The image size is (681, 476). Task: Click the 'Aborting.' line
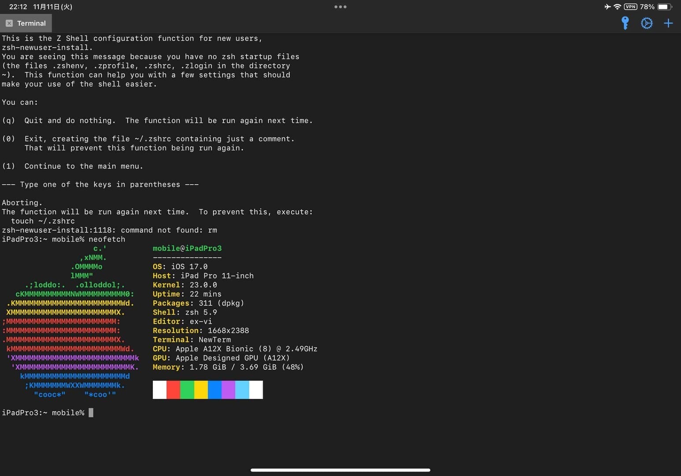[x=22, y=203]
